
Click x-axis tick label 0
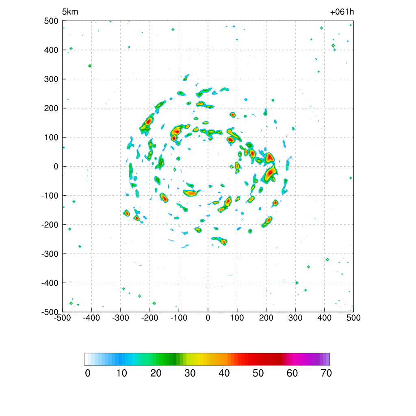(208, 318)
